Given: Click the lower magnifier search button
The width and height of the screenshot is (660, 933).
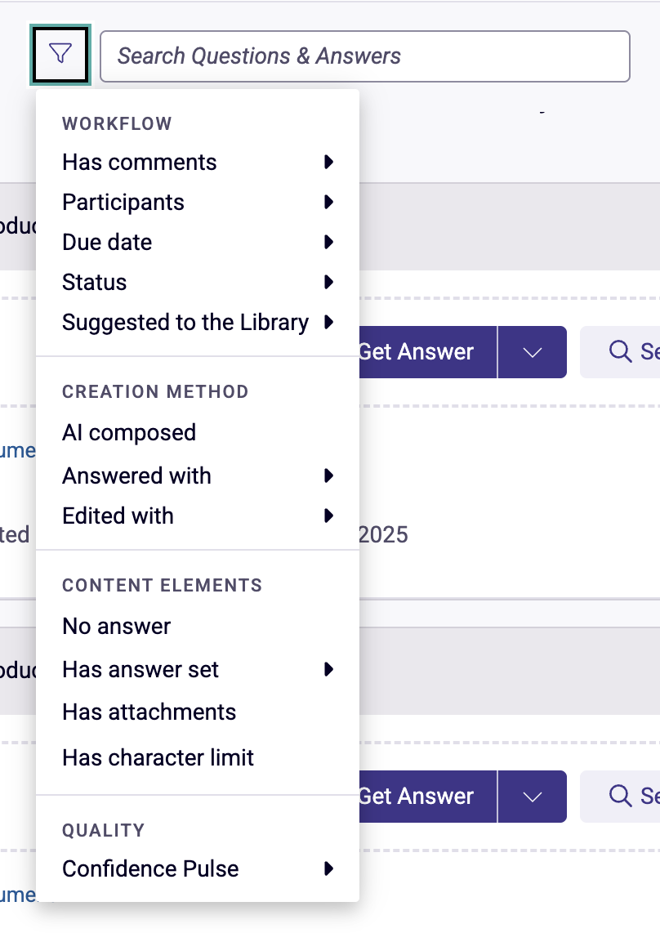Looking at the screenshot, I should [x=620, y=796].
